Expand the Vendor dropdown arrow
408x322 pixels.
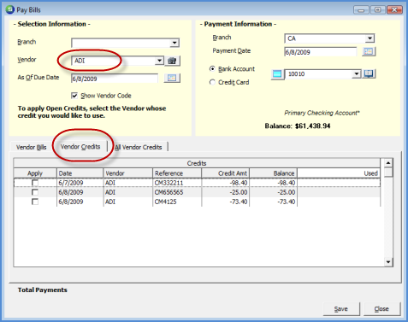[x=159, y=61]
